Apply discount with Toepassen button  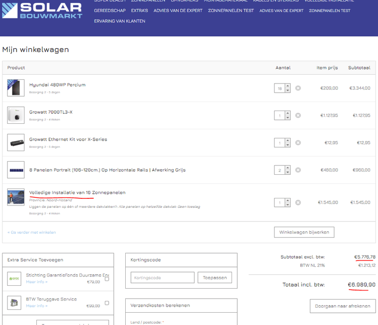[215, 277]
